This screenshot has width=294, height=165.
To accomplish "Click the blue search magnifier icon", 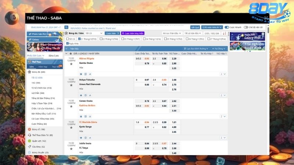I will [x=66, y=27].
